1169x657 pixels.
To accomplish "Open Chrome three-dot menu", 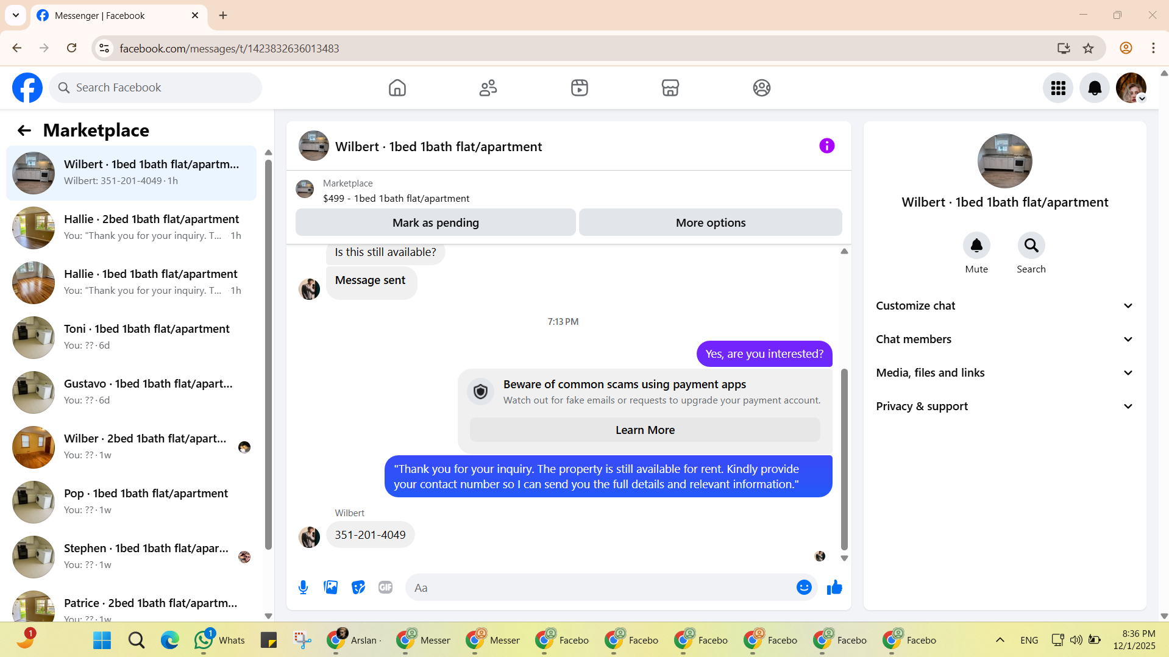I will pos(1153,48).
